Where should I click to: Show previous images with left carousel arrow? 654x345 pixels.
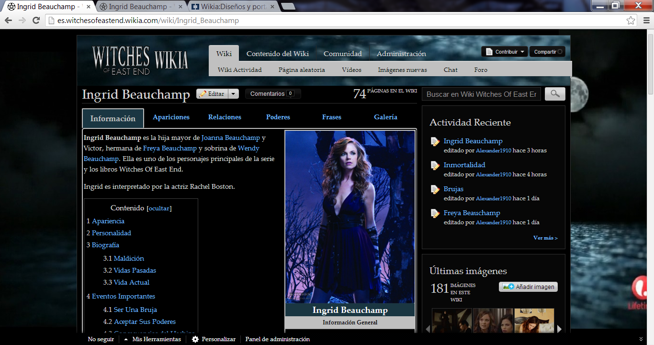click(x=428, y=329)
